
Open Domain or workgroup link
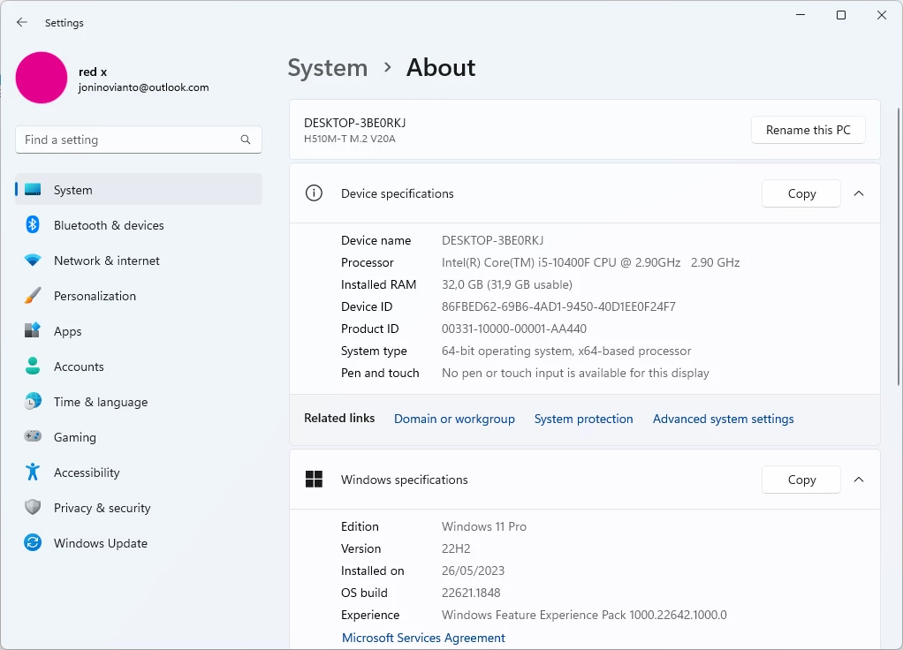[x=454, y=419]
